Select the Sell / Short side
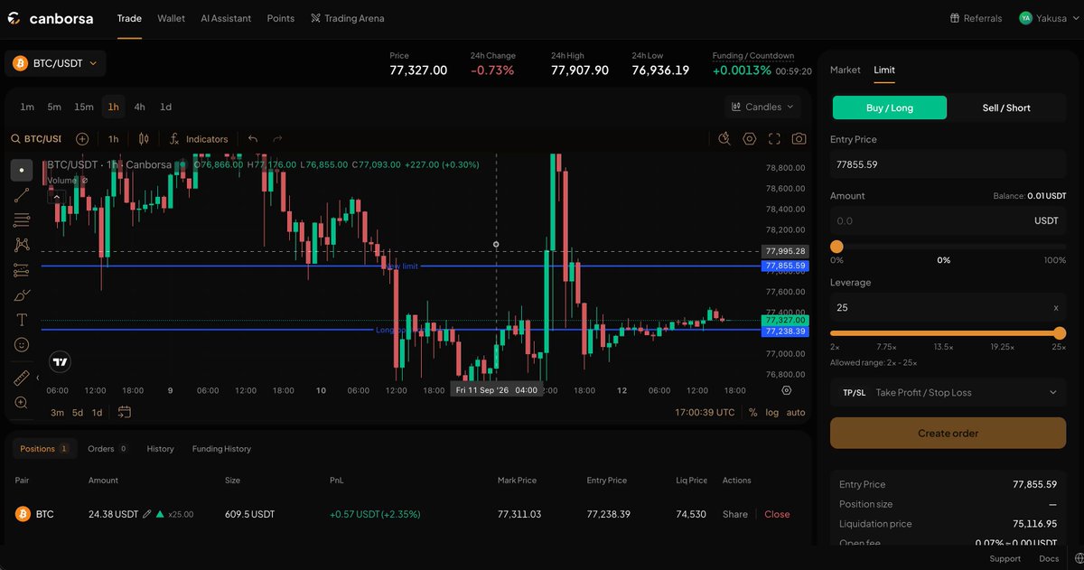This screenshot has width=1084, height=570. (x=1006, y=107)
